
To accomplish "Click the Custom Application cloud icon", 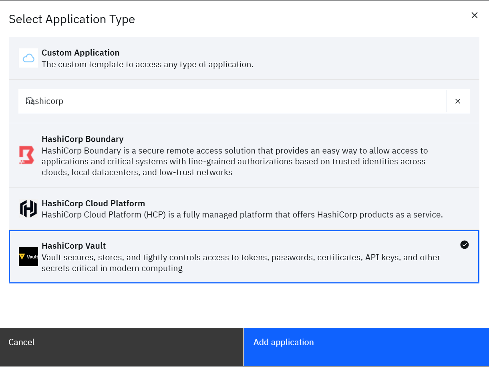I will point(28,58).
